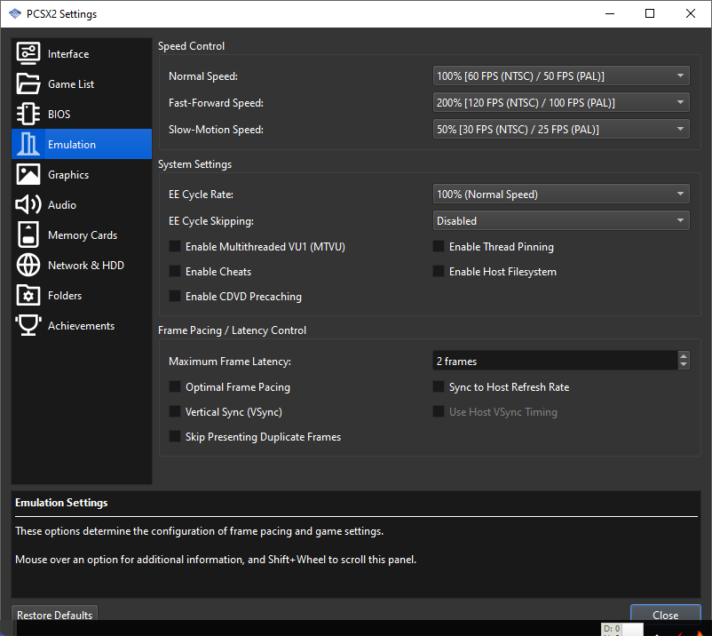712x636 pixels.
Task: Open Network & HDD globe icon
Action: pos(28,266)
